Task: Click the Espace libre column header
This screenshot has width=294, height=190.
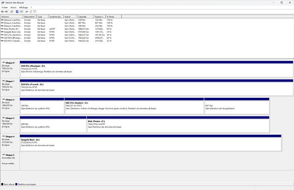Action: 100,17
